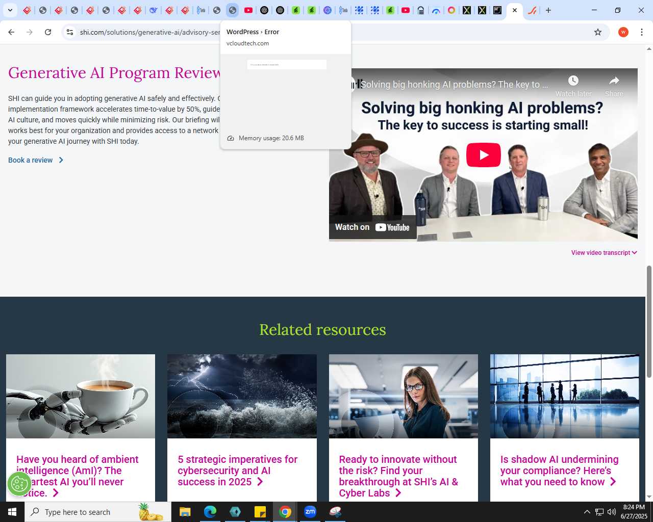The height and width of the screenshot is (522, 653).
Task: Open the teal hexagon app in taskbar
Action: 235,512
